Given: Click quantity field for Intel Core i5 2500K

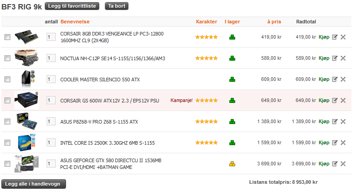Looking at the screenshot, I should tap(51, 142).
